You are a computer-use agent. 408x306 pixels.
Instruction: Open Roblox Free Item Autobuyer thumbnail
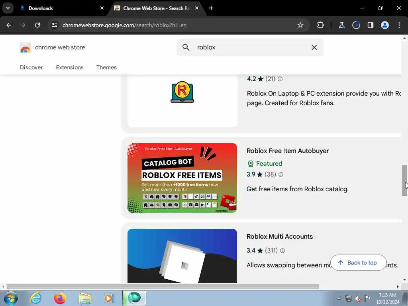coord(182,178)
